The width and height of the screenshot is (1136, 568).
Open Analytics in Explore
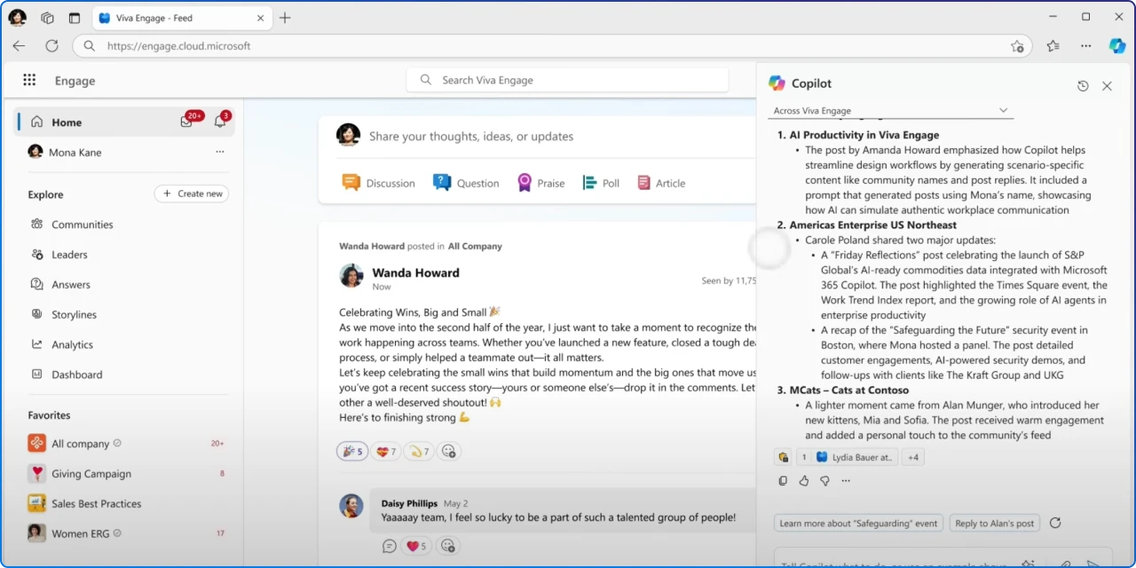click(72, 344)
